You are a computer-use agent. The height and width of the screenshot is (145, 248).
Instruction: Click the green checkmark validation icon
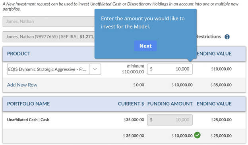[198, 135]
